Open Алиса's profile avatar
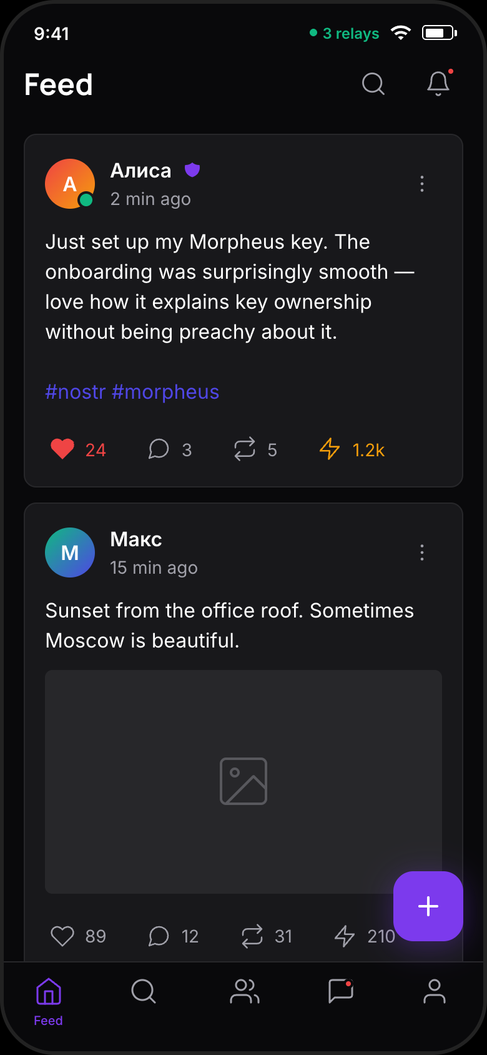Screen dimensions: 487x1055 pos(70,184)
